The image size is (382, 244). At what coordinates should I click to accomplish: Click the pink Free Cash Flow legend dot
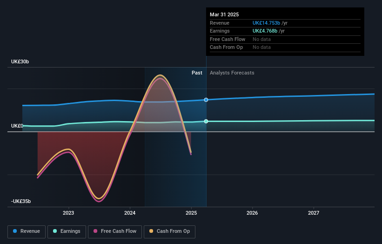[95, 231]
